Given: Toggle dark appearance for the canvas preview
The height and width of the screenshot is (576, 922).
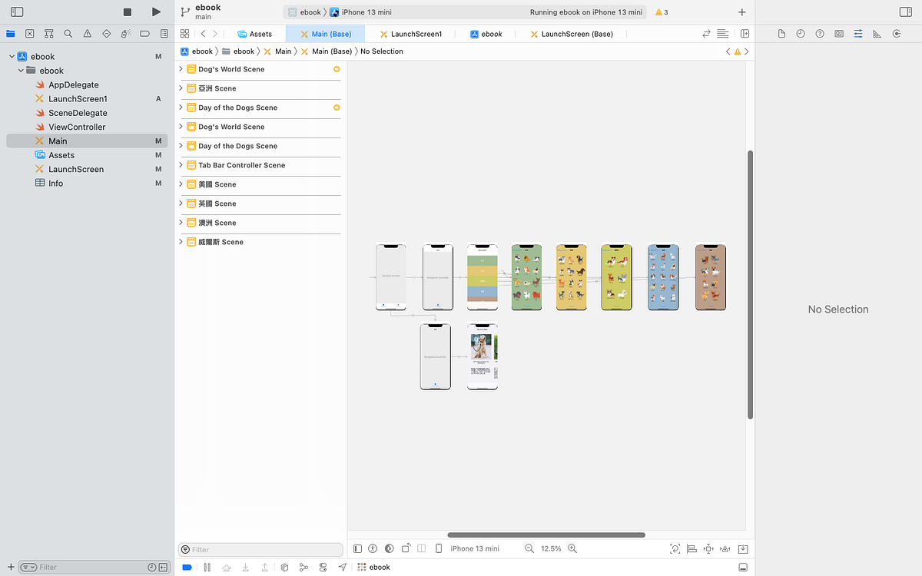Looking at the screenshot, I should 390,548.
